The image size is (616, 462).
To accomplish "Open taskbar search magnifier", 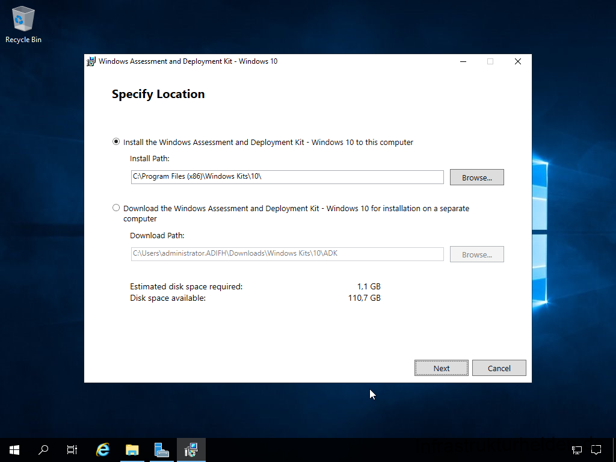I will pyautogui.click(x=43, y=450).
